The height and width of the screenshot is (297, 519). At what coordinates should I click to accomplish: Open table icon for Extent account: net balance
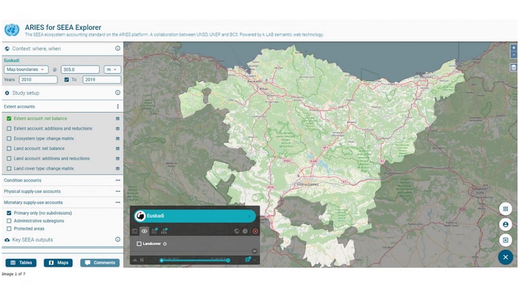coord(117,119)
